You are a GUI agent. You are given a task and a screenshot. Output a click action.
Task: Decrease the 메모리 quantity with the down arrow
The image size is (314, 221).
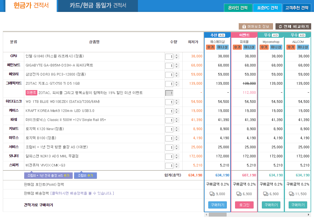point(177,76)
